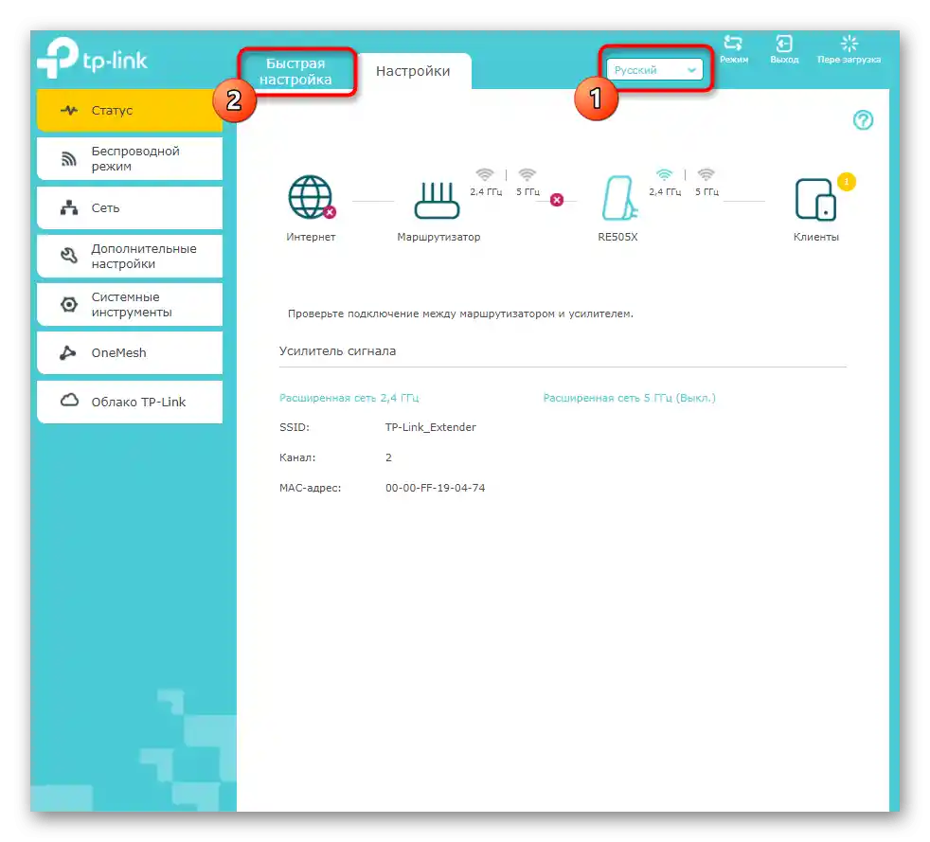Click the MAC address 00-00-FF-19-04-74

pyautogui.click(x=436, y=488)
